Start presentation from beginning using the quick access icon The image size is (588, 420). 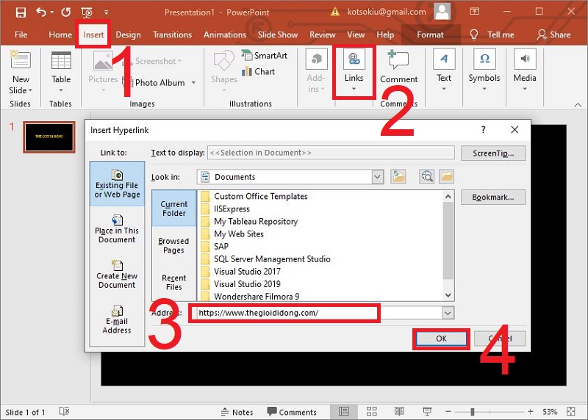click(87, 12)
